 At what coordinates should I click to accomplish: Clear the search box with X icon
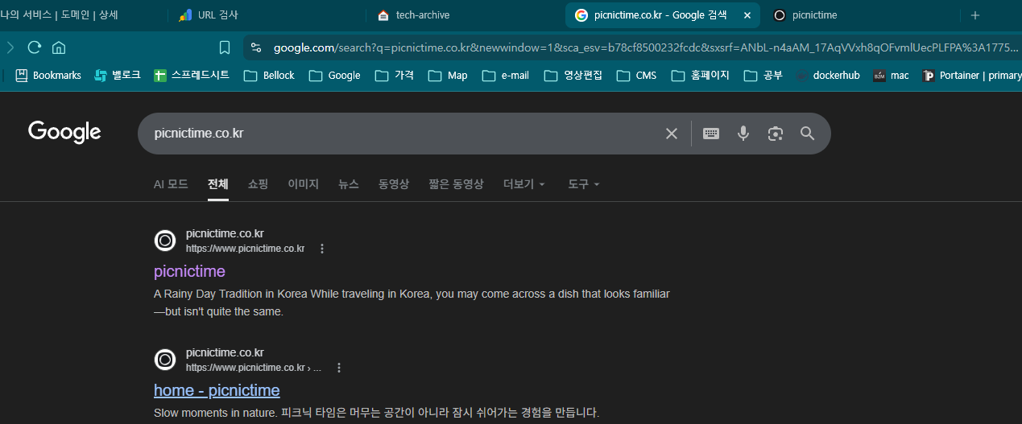tap(671, 134)
